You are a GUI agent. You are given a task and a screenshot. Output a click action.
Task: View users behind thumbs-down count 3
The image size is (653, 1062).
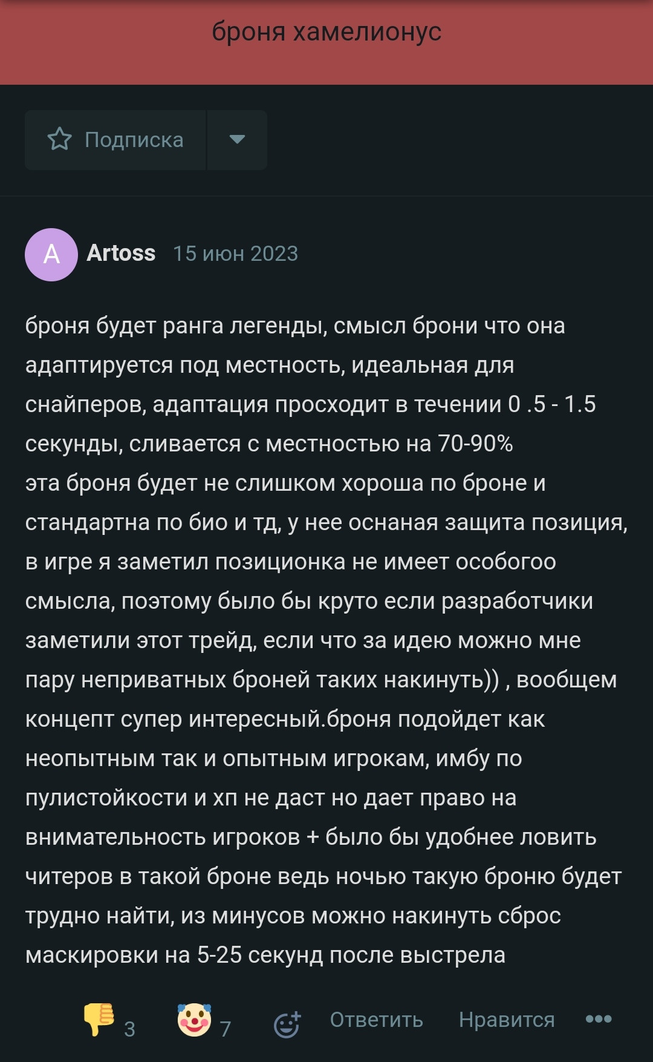click(x=129, y=1029)
